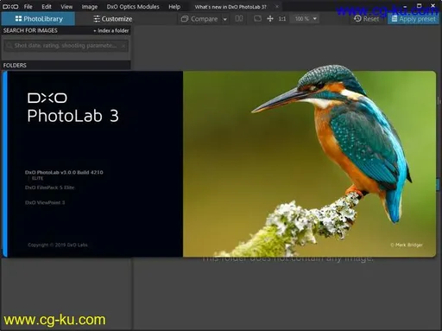Click the Reset button
442x331 pixels.
point(366,19)
